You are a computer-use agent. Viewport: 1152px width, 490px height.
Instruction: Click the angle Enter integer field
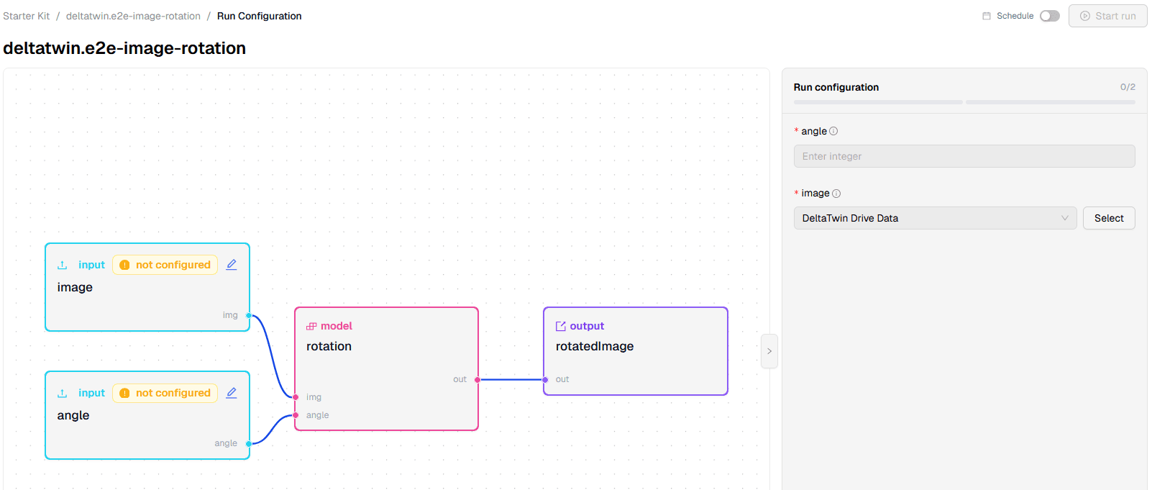[x=964, y=156]
